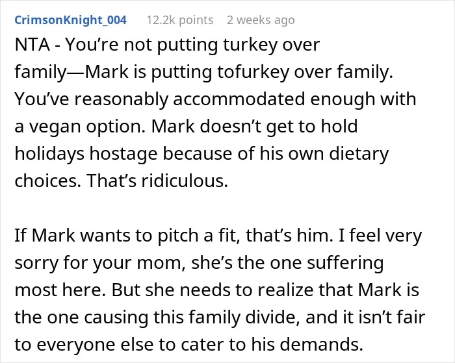
Task: Click the sentence 'That's ridiculous.'
Action: (157, 181)
